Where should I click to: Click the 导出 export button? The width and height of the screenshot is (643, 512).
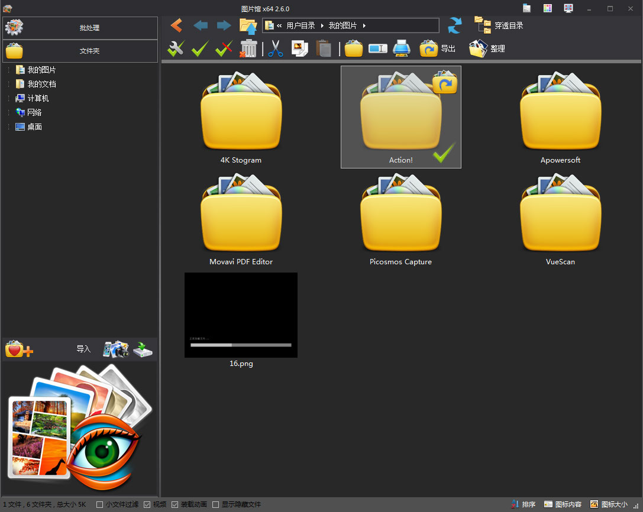[x=438, y=48]
